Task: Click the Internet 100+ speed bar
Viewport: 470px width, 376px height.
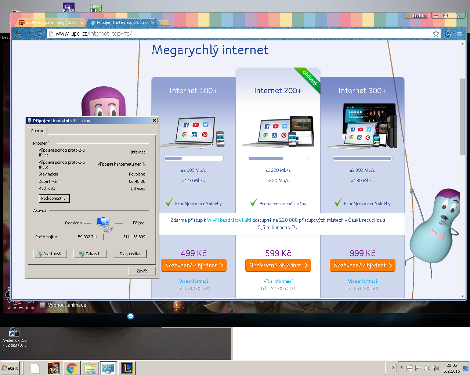Action: 194,159
